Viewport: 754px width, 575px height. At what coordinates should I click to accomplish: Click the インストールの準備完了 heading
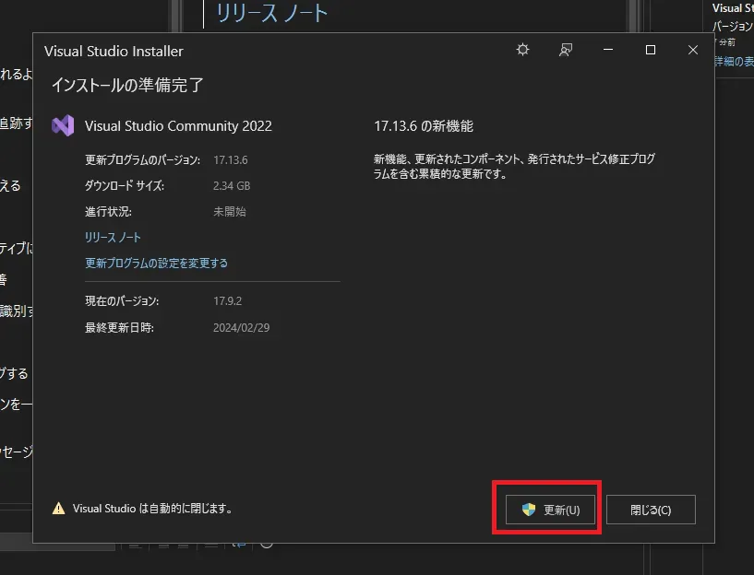127,85
